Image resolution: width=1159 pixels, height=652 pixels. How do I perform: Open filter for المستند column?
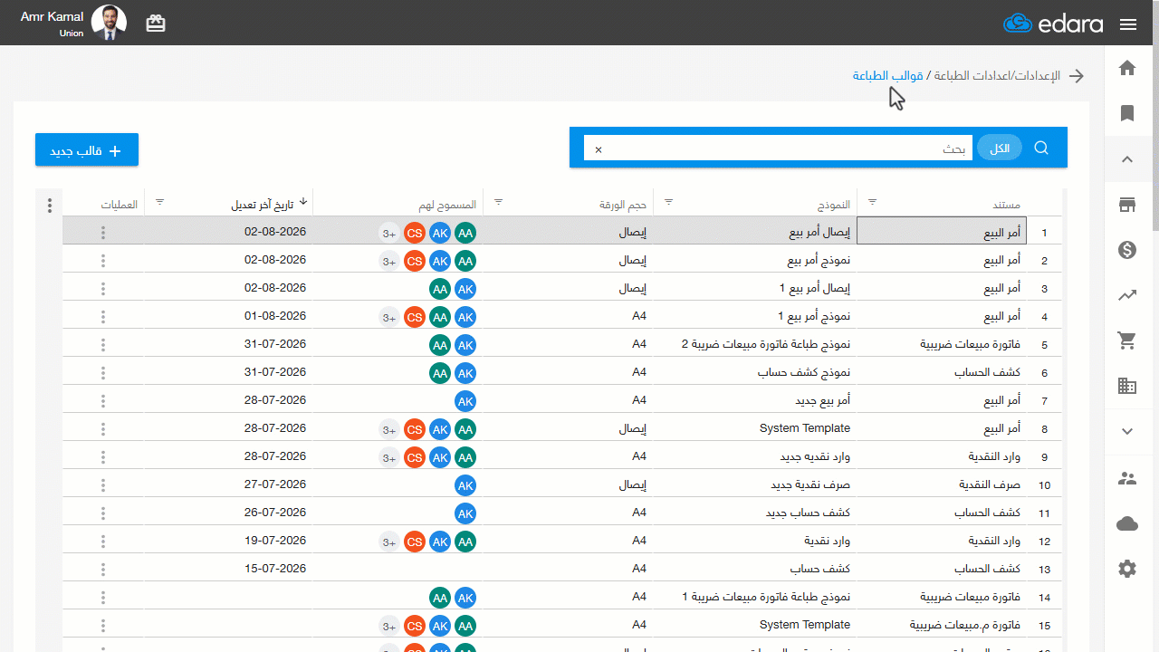click(873, 203)
